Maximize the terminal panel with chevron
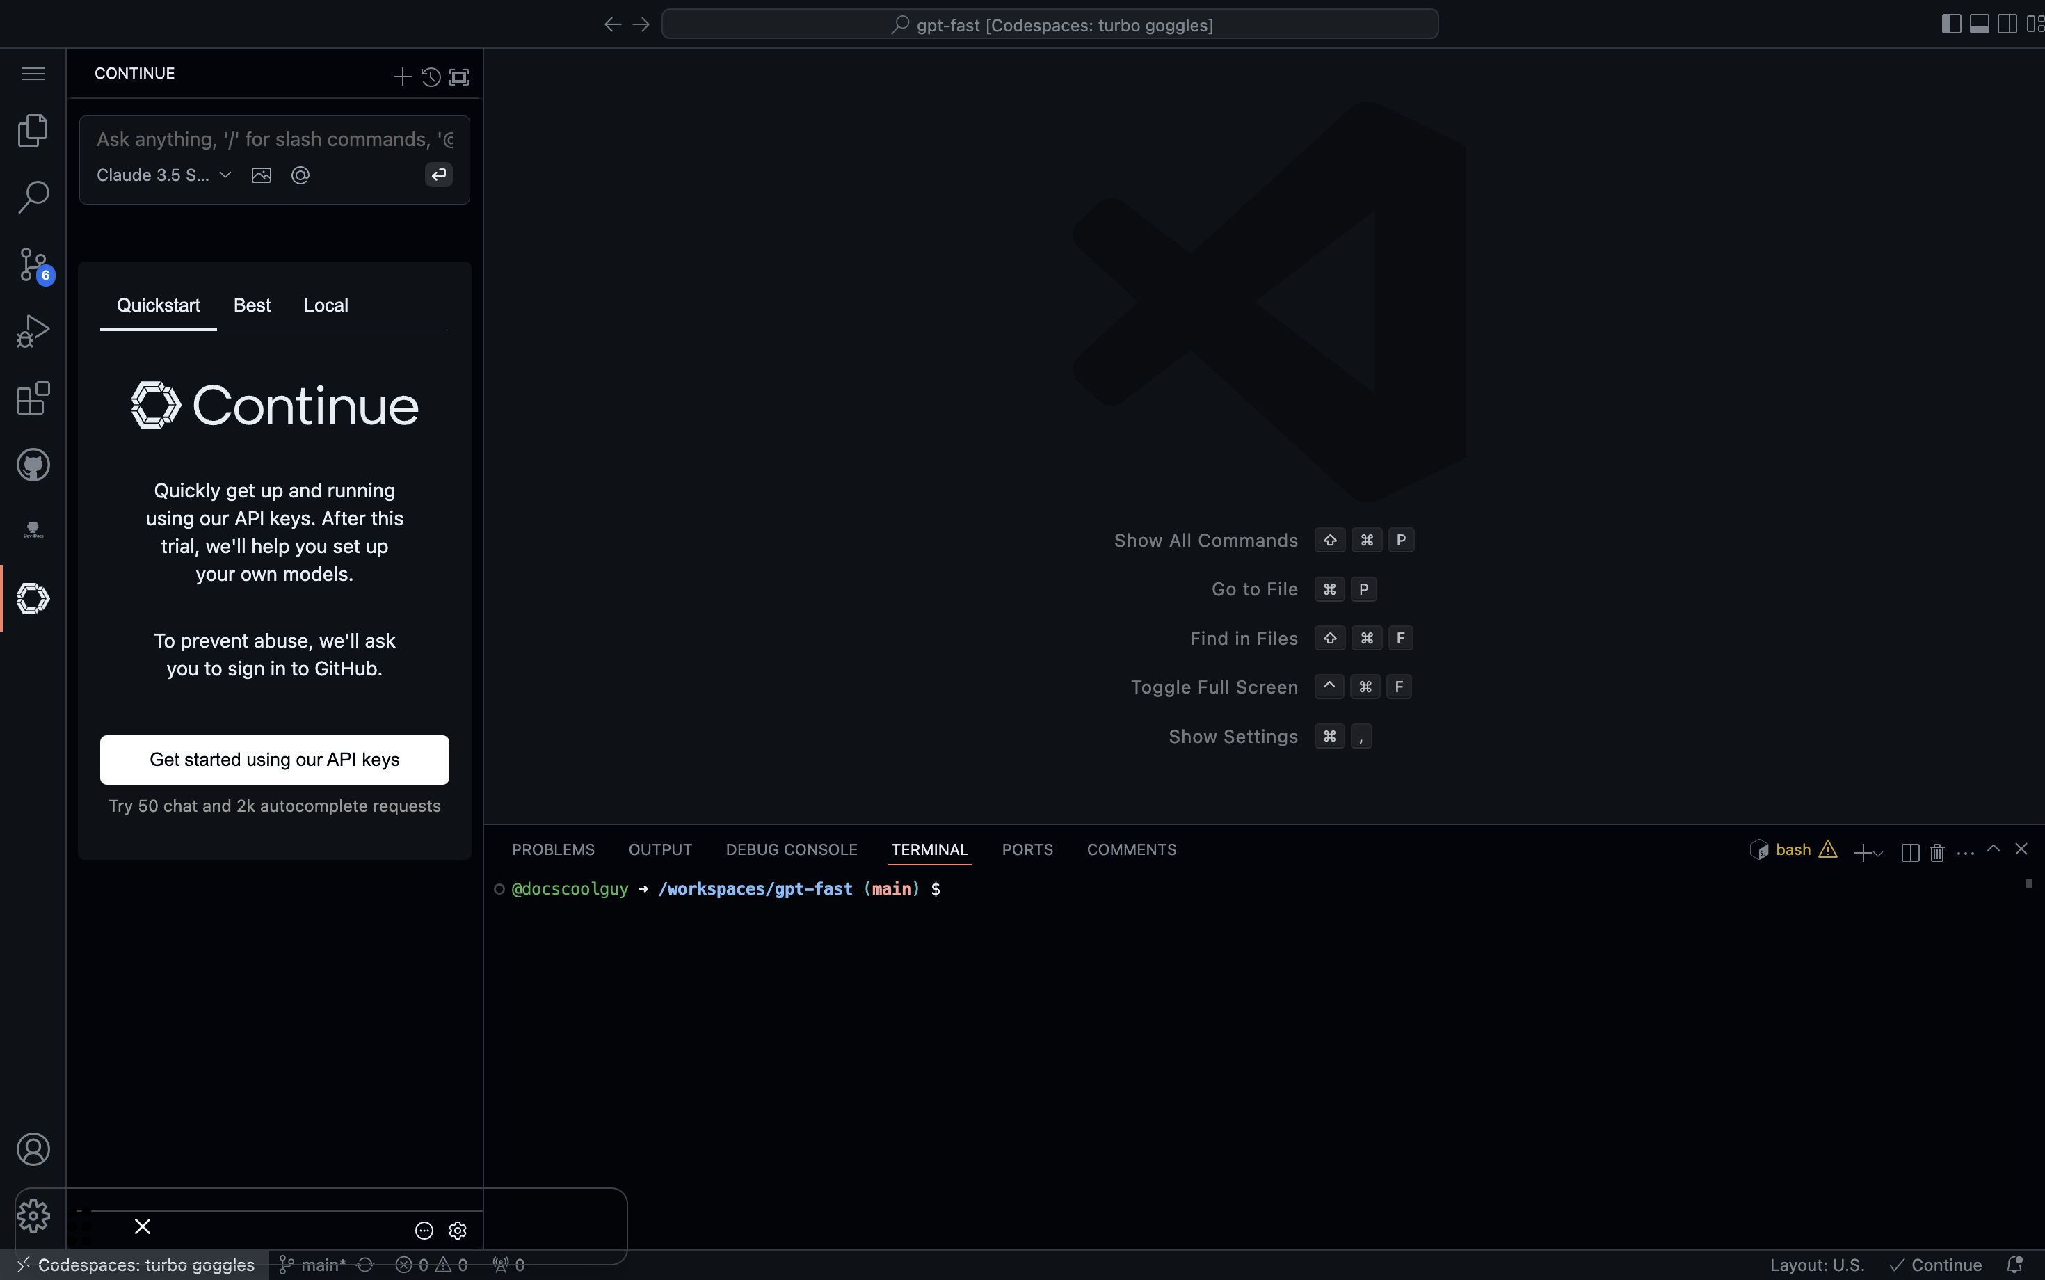Viewport: 2045px width, 1280px height. coord(1994,849)
